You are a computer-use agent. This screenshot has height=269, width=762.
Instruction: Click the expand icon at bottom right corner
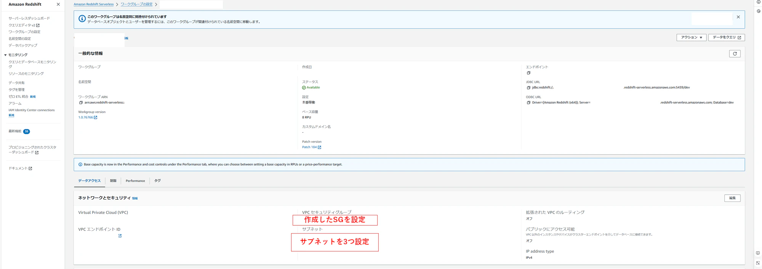click(758, 263)
